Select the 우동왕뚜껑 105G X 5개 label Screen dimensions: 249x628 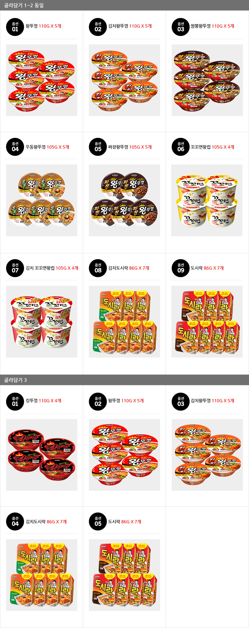coord(47,147)
